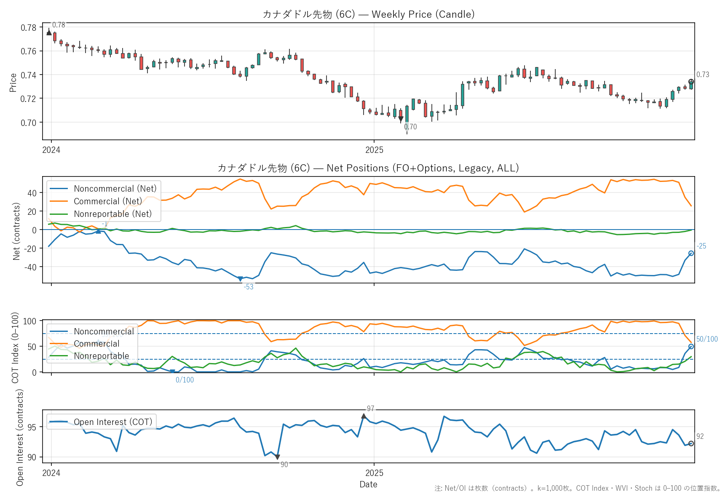Click the Weekly Price (Candle) chart title

tap(368, 14)
